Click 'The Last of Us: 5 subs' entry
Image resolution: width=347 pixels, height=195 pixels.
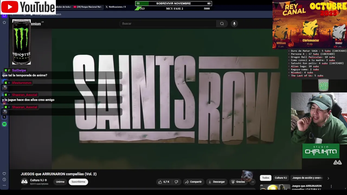[x=307, y=76]
